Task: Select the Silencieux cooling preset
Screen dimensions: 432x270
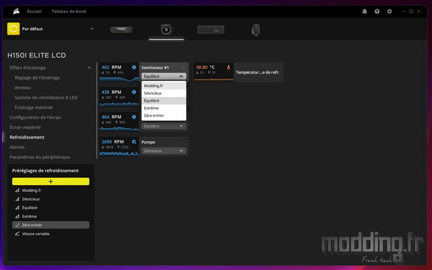Action: pyautogui.click(x=51, y=199)
